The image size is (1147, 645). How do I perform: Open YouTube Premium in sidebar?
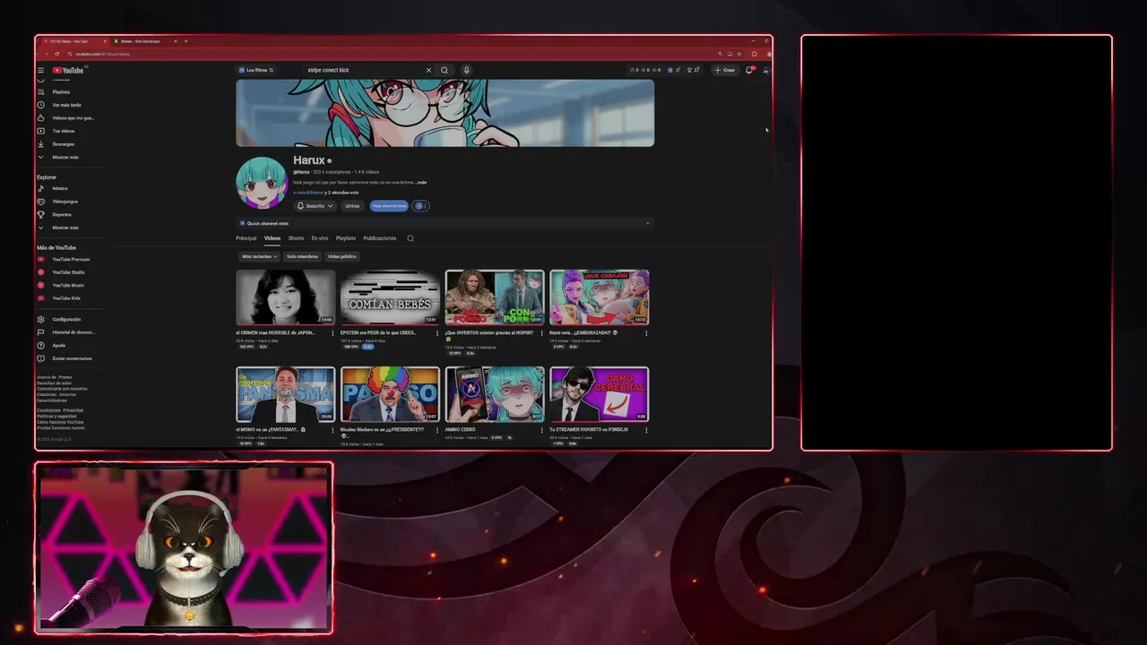click(x=71, y=259)
